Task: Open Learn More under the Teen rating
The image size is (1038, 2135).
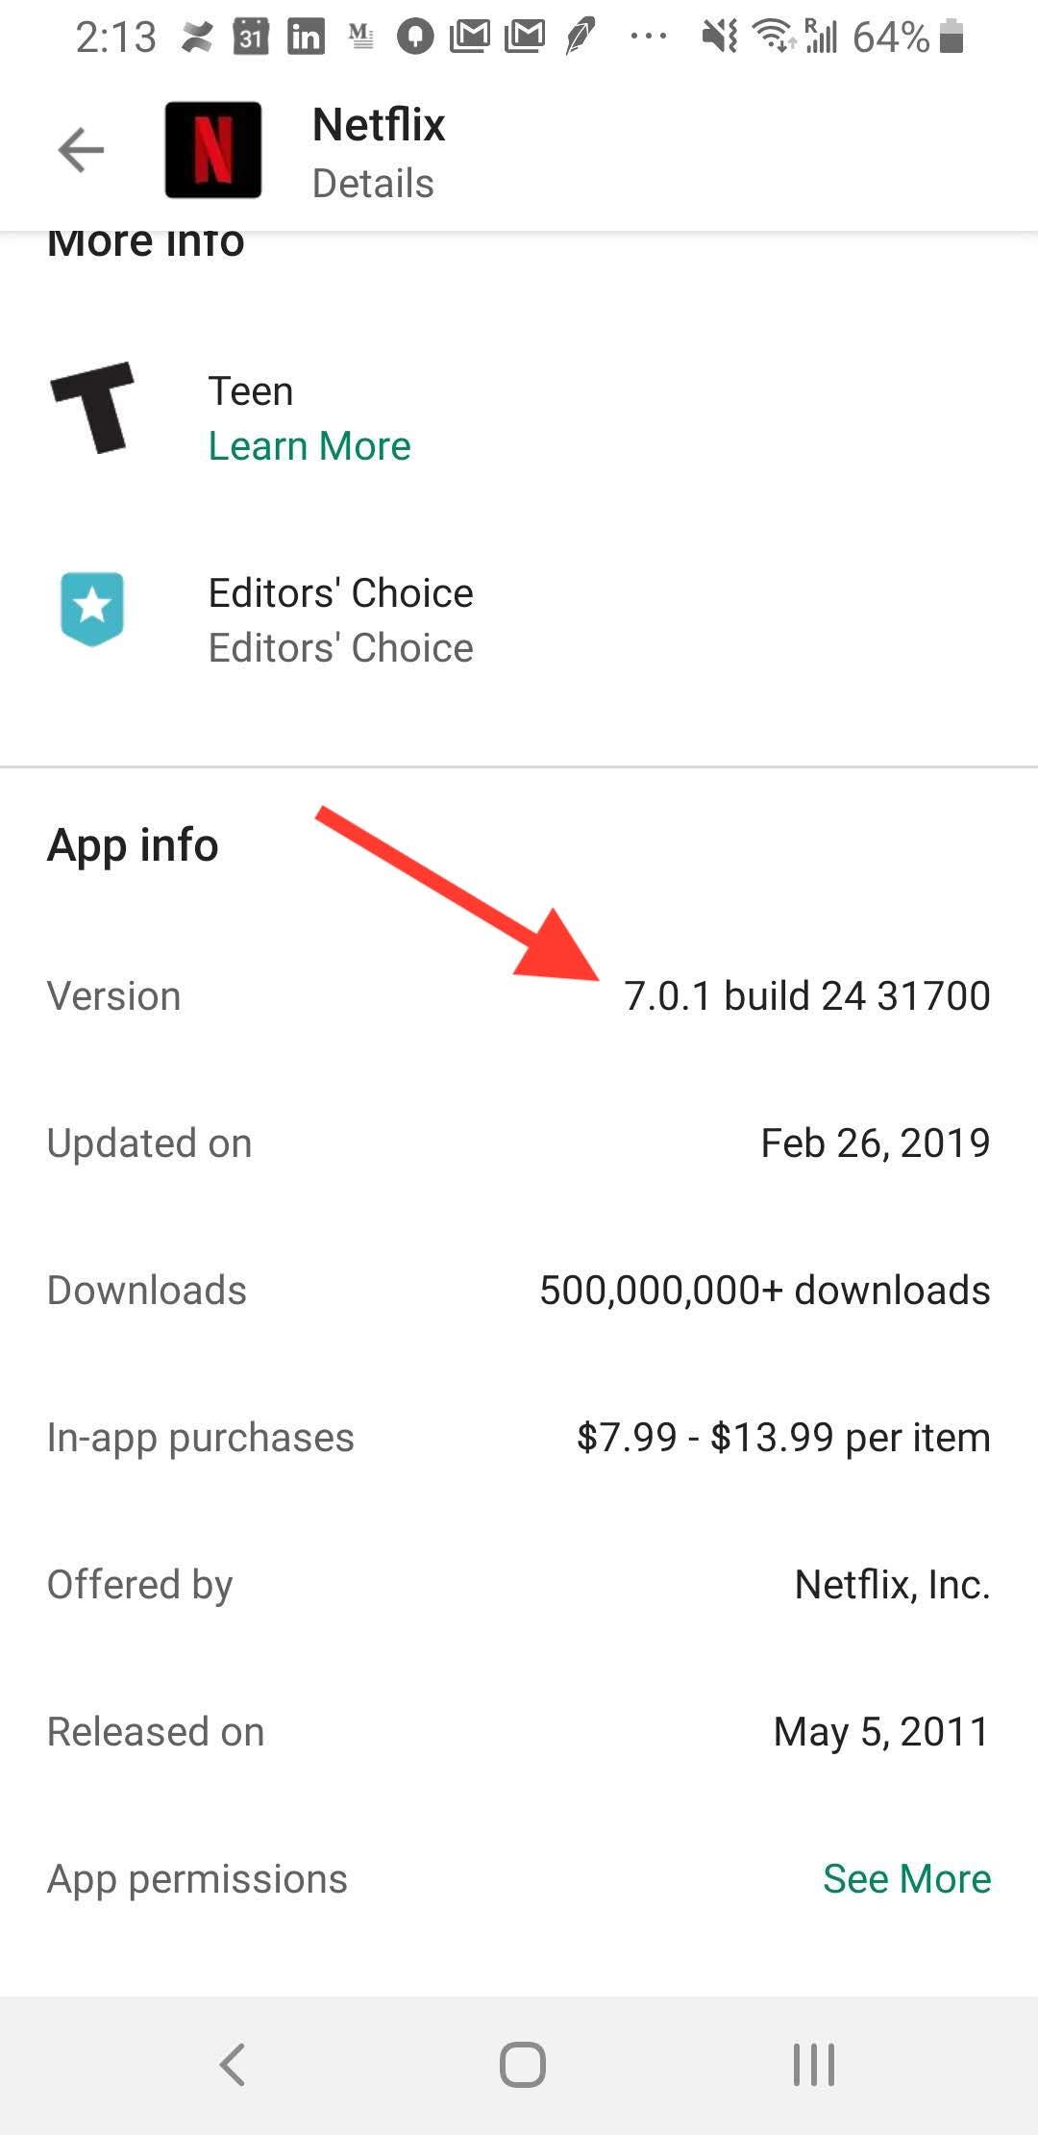Action: coord(309,444)
